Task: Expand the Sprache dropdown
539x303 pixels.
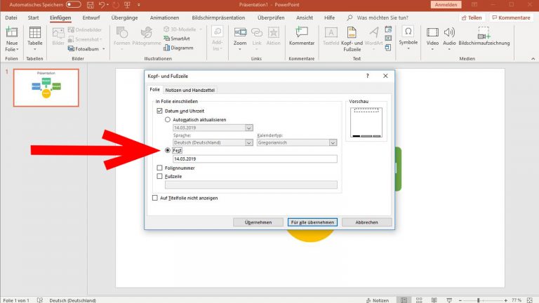Action: coord(249,142)
